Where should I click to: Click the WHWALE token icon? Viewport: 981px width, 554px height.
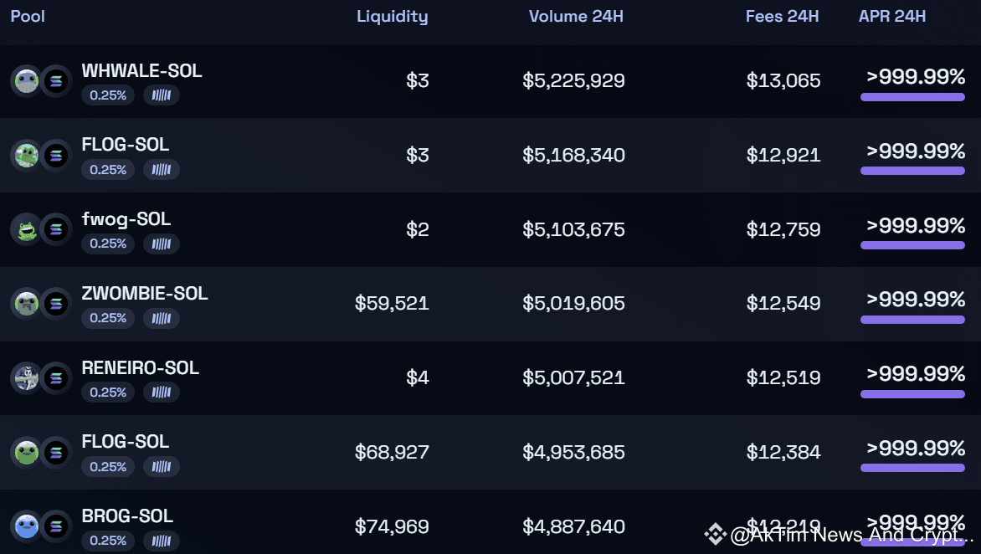(x=26, y=81)
